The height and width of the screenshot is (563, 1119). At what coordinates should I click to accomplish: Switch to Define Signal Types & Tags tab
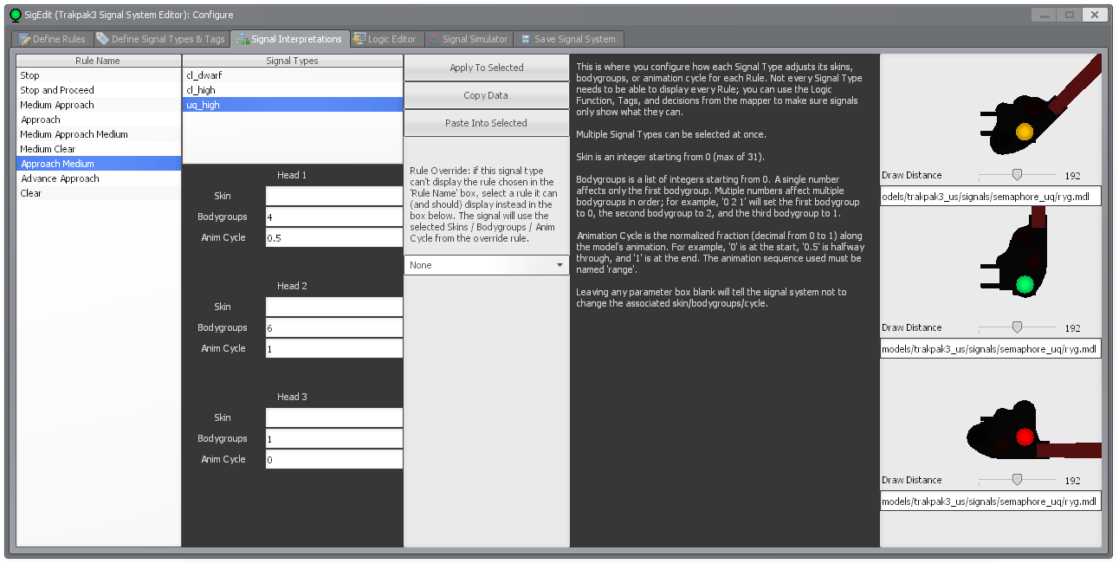tap(160, 39)
